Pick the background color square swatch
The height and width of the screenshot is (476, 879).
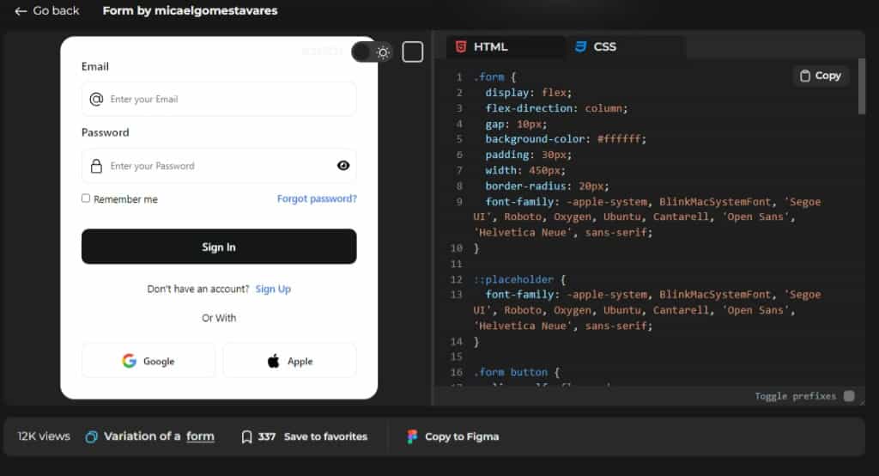click(413, 52)
